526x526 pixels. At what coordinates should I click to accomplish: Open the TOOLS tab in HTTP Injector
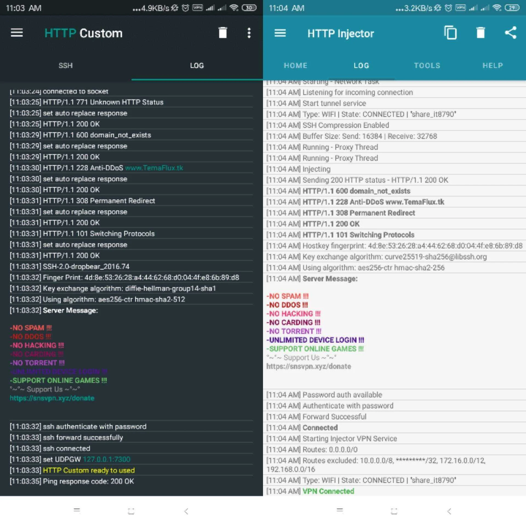pyautogui.click(x=427, y=65)
